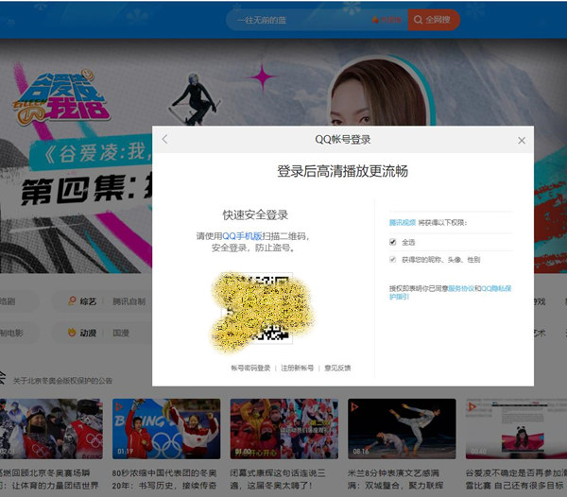Click the QR code image
The image size is (567, 497).
coord(250,309)
